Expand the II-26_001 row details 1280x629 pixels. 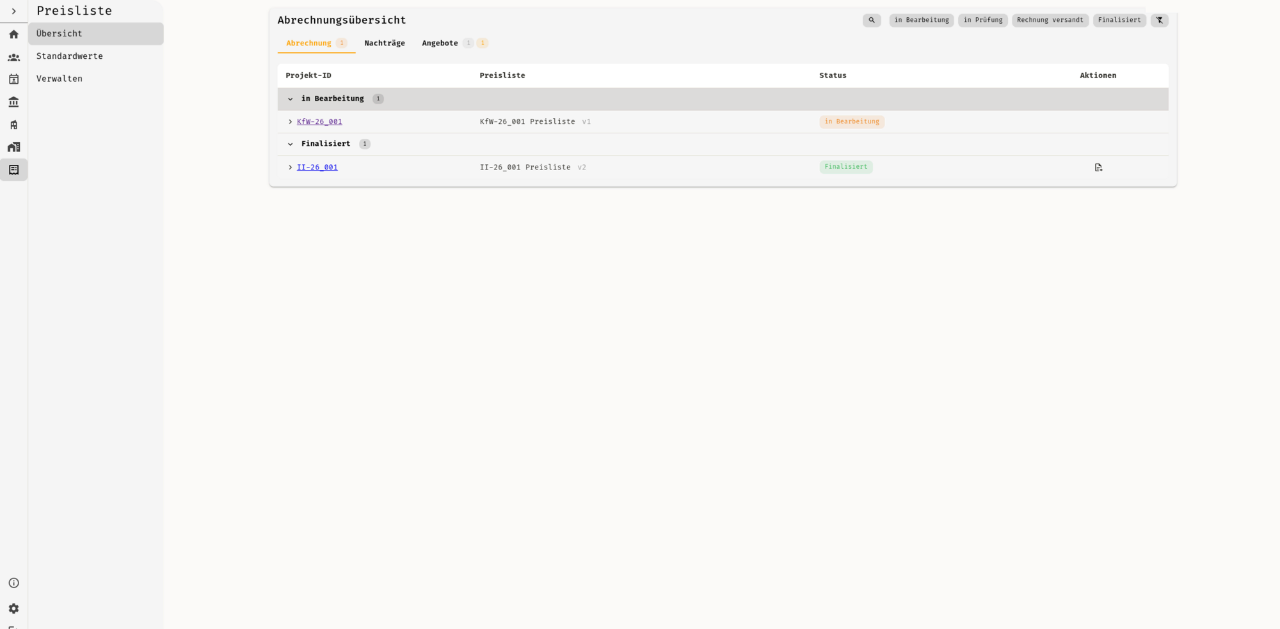pos(290,167)
